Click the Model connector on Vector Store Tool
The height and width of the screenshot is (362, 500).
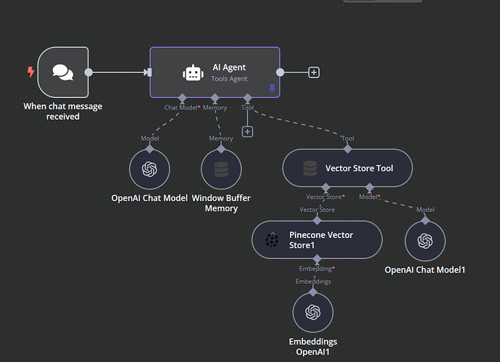pyautogui.click(x=370, y=187)
